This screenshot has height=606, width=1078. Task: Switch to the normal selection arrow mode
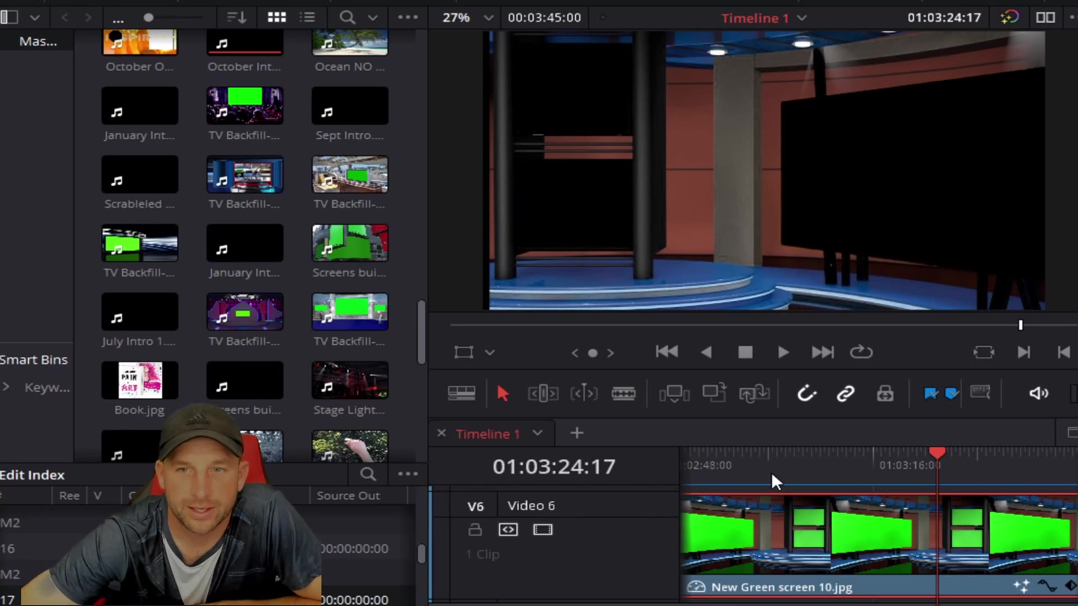pyautogui.click(x=503, y=393)
